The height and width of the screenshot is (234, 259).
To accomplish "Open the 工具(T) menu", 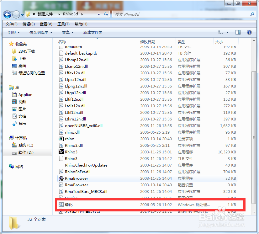I will 63,24.
